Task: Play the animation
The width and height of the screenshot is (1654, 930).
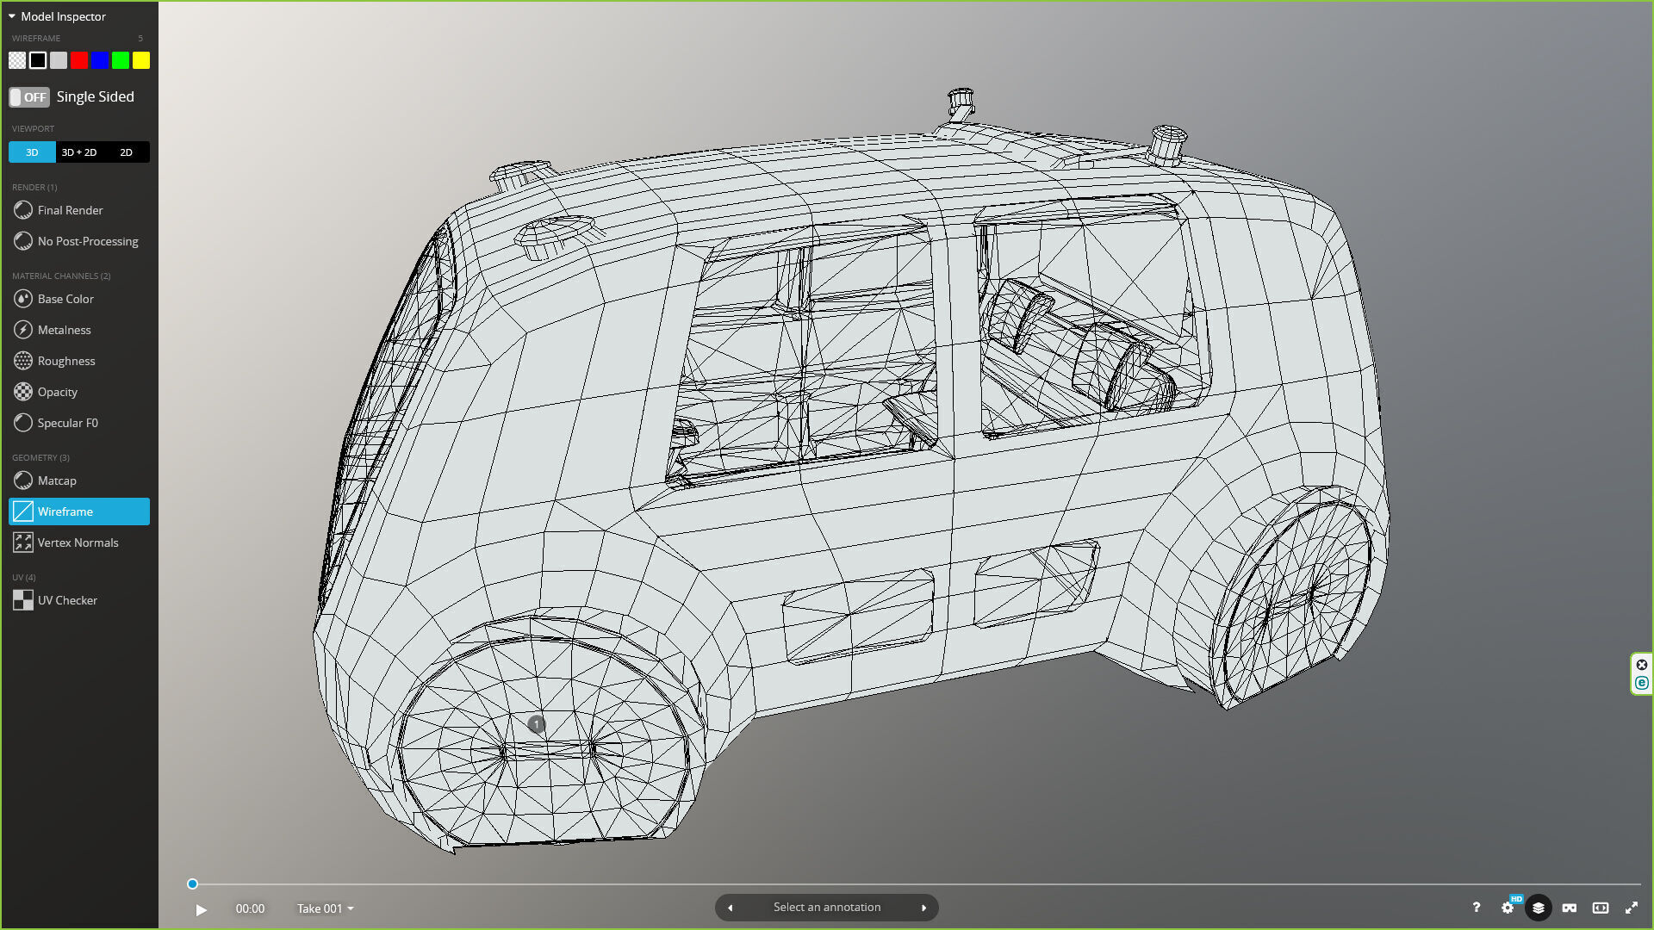Action: (201, 909)
